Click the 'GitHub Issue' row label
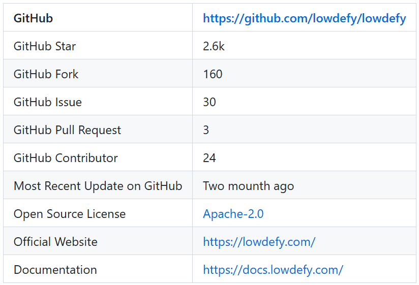Viewport: 419px width, 285px height. coord(48,102)
